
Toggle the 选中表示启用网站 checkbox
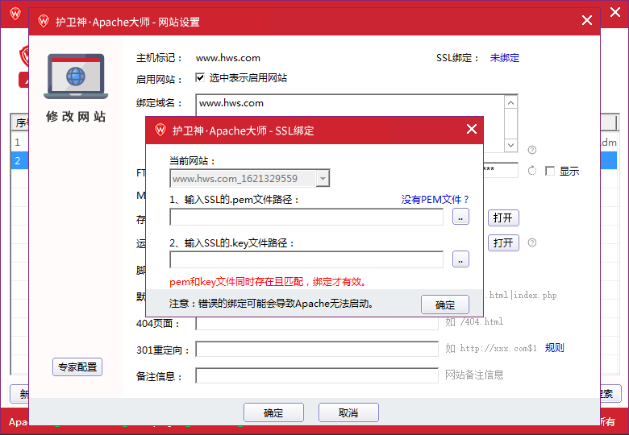pyautogui.click(x=200, y=78)
